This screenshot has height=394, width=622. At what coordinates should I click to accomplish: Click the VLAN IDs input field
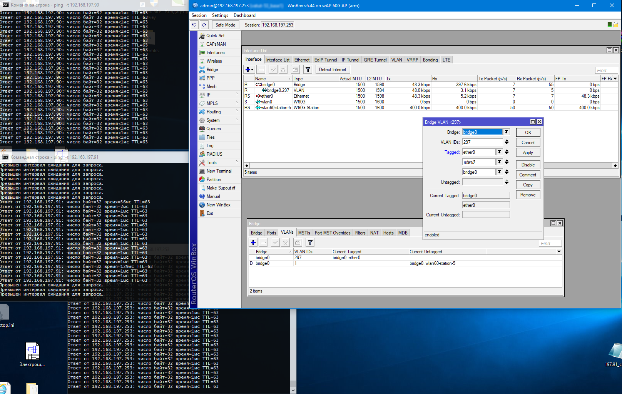coord(482,142)
